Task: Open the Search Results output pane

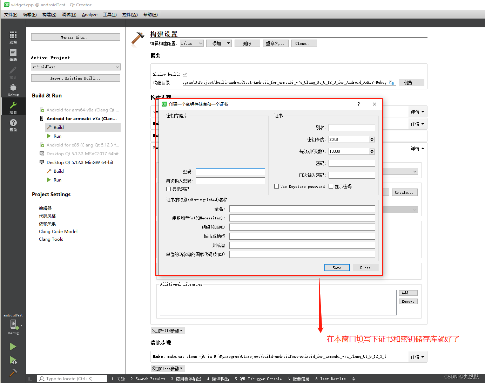Action: [x=148, y=379]
